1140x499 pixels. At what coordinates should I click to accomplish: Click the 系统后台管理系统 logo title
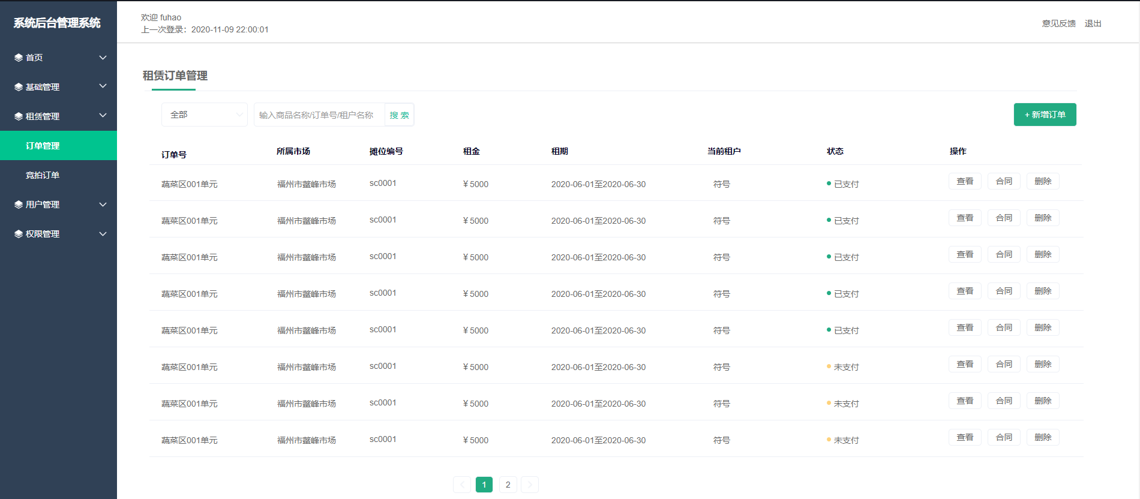click(57, 23)
